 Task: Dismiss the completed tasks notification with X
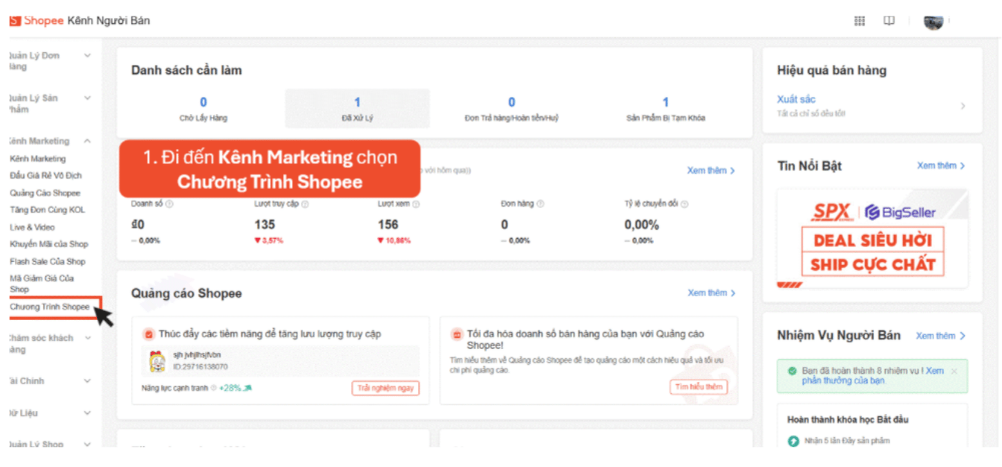tap(954, 371)
